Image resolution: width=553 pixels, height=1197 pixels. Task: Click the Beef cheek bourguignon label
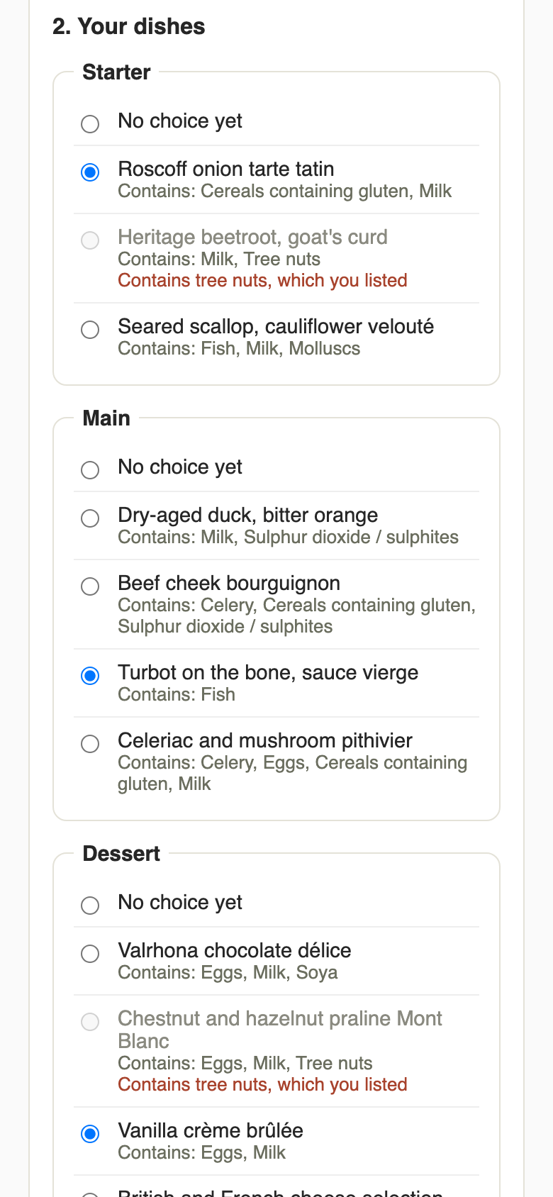(229, 583)
